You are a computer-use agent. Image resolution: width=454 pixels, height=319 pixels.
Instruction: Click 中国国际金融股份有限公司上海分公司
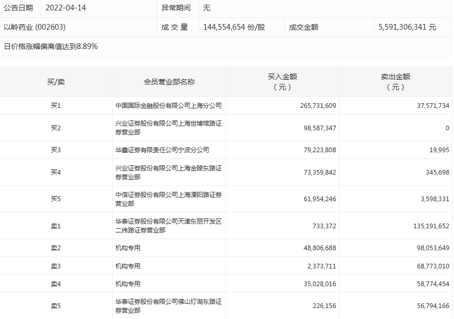tap(168, 106)
